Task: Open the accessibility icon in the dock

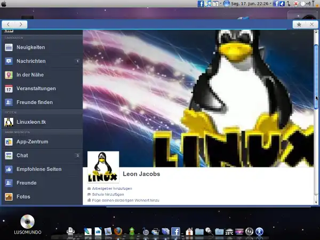Action: click(259, 231)
